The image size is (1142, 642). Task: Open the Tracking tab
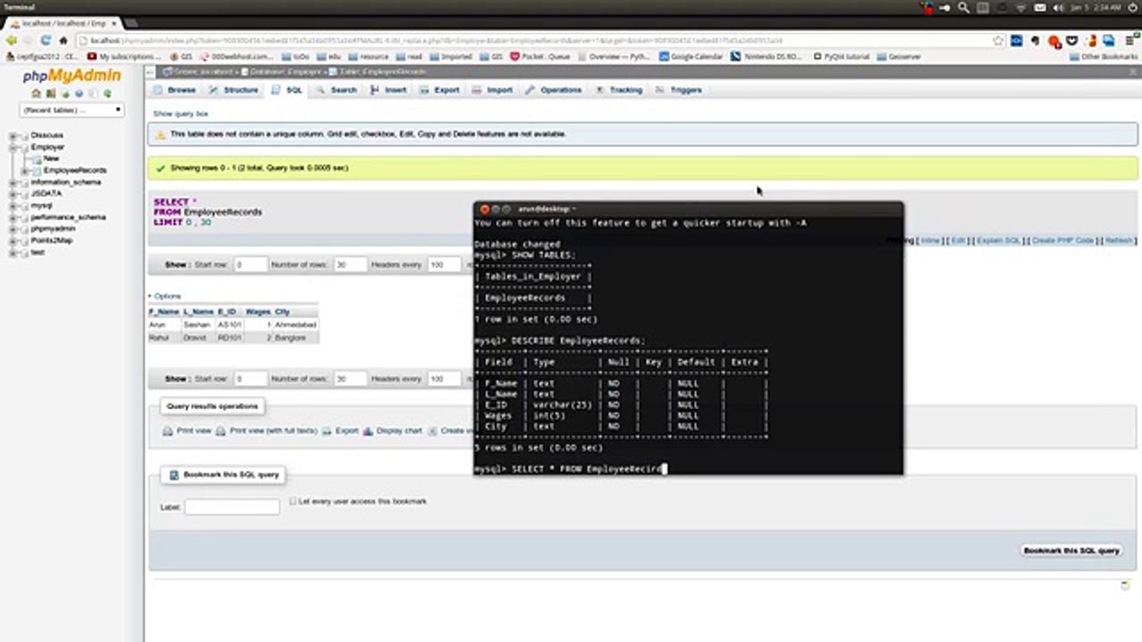tap(619, 90)
